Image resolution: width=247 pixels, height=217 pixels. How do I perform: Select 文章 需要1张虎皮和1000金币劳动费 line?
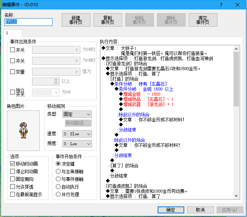tap(147, 191)
